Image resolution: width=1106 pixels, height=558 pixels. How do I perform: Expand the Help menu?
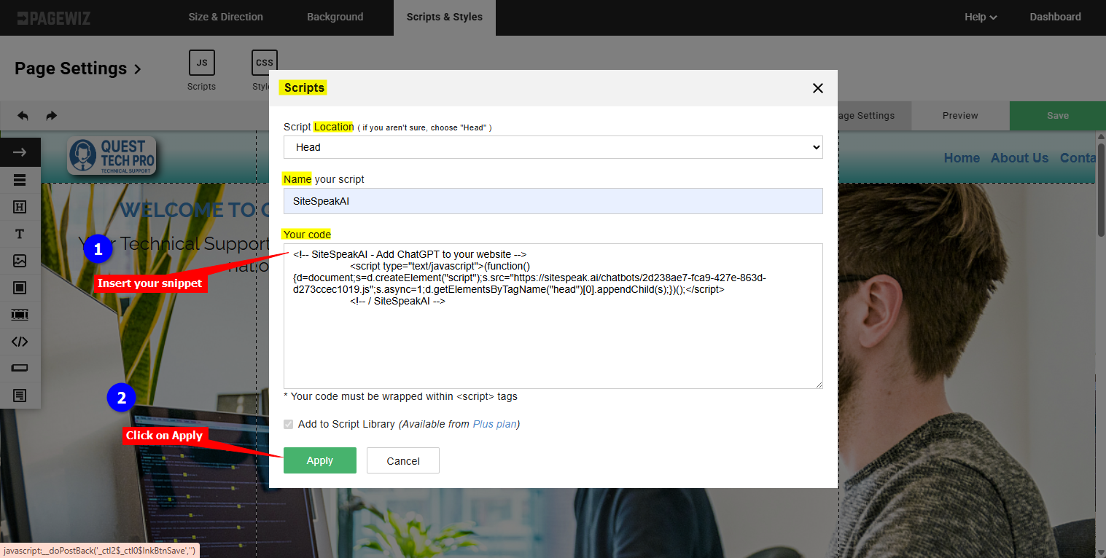(x=981, y=17)
